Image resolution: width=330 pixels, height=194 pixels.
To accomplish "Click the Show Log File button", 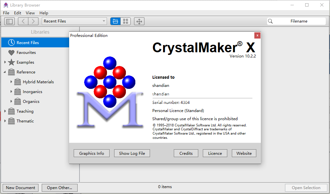I will tap(132, 153).
